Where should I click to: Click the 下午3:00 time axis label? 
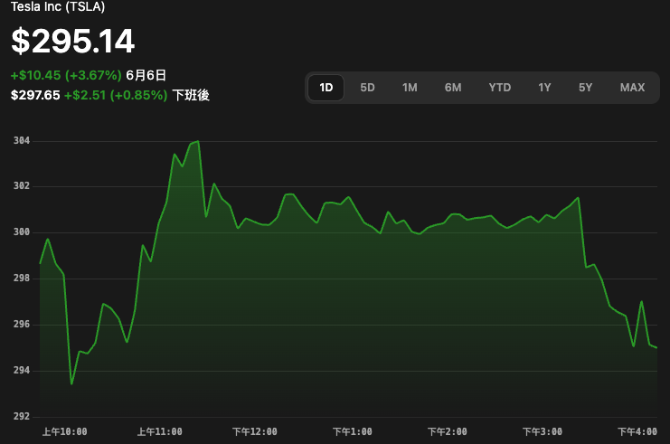pos(543,432)
